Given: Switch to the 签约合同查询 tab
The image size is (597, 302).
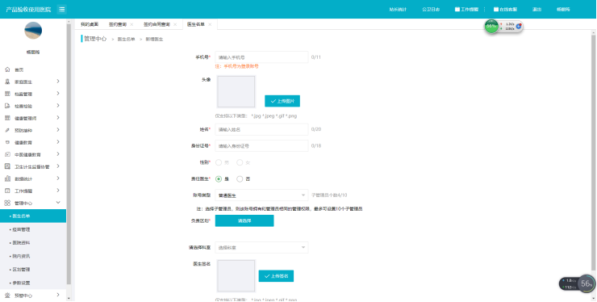Looking at the screenshot, I should (157, 24).
